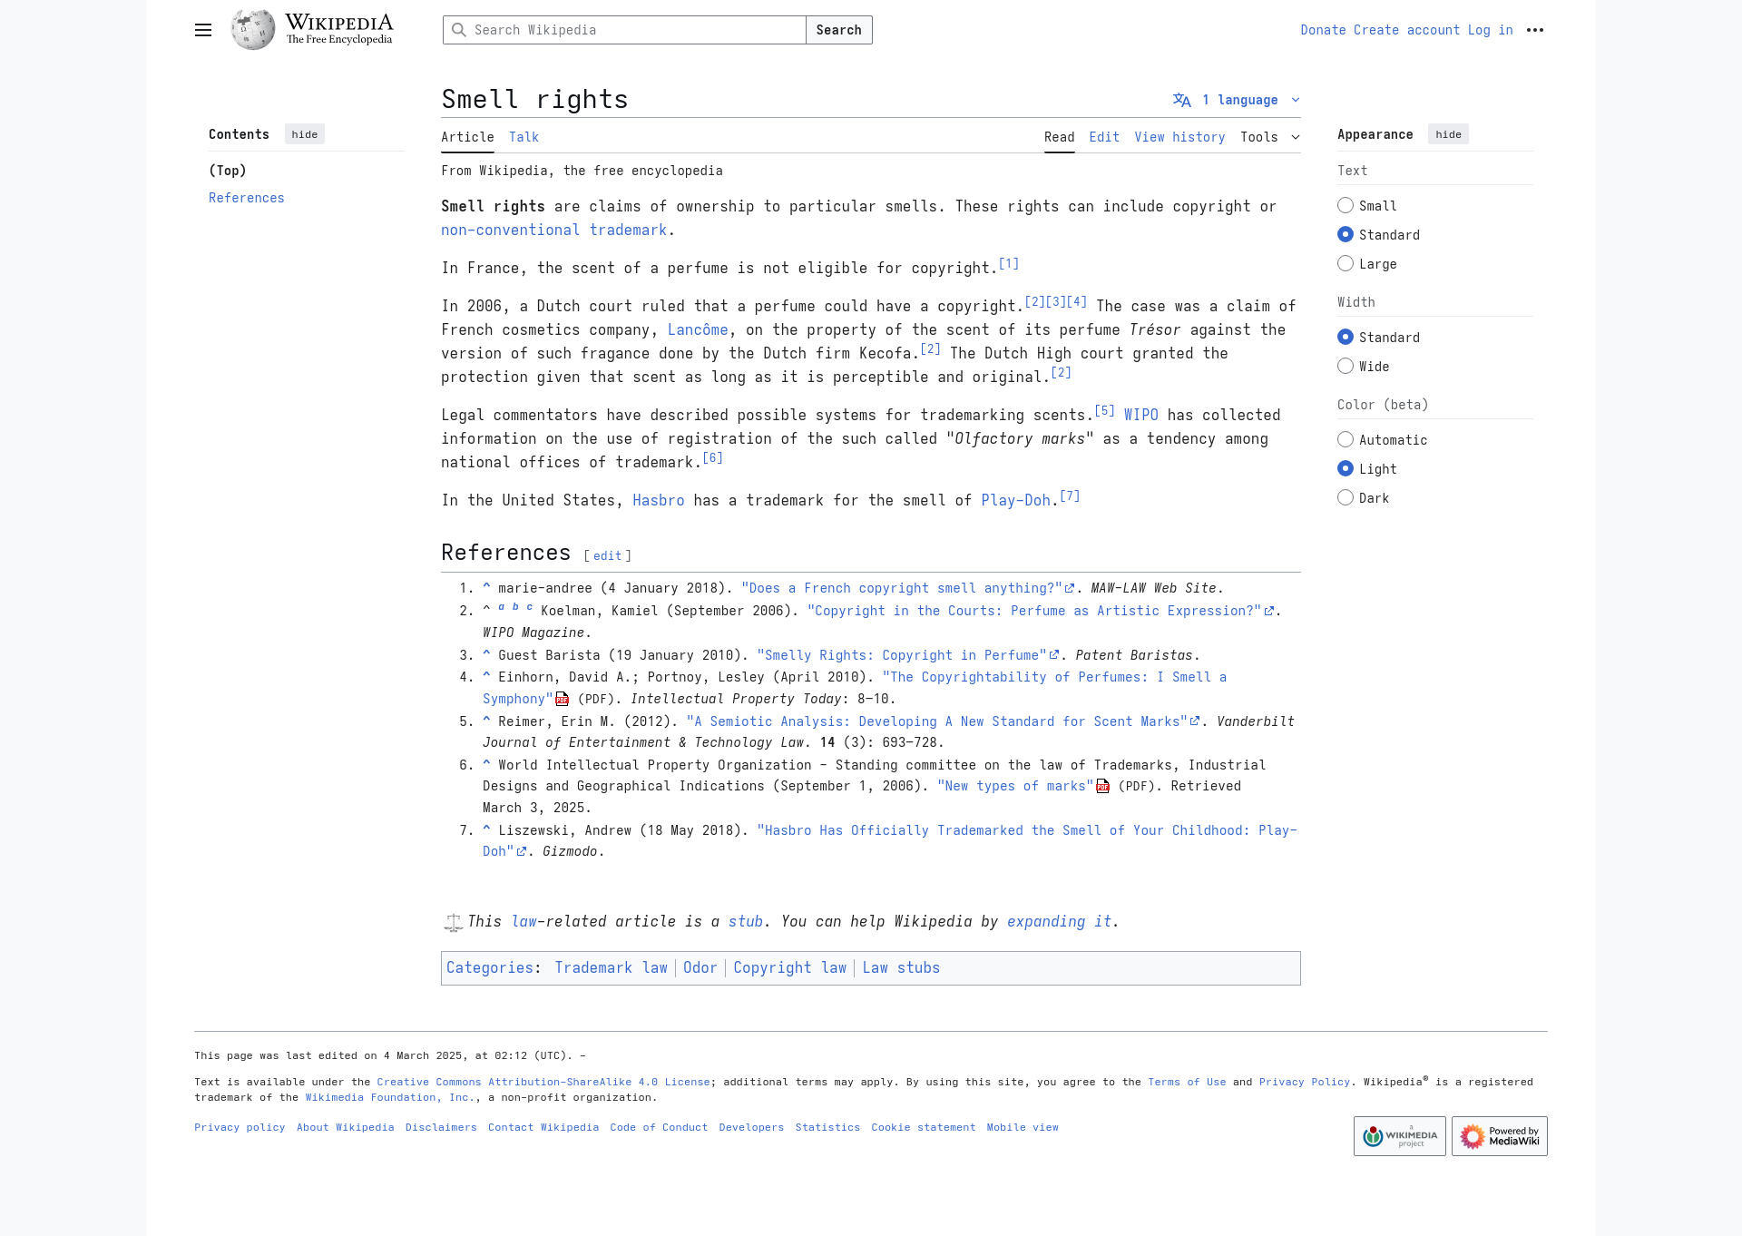Click the magnifier icon in search box

click(x=459, y=30)
